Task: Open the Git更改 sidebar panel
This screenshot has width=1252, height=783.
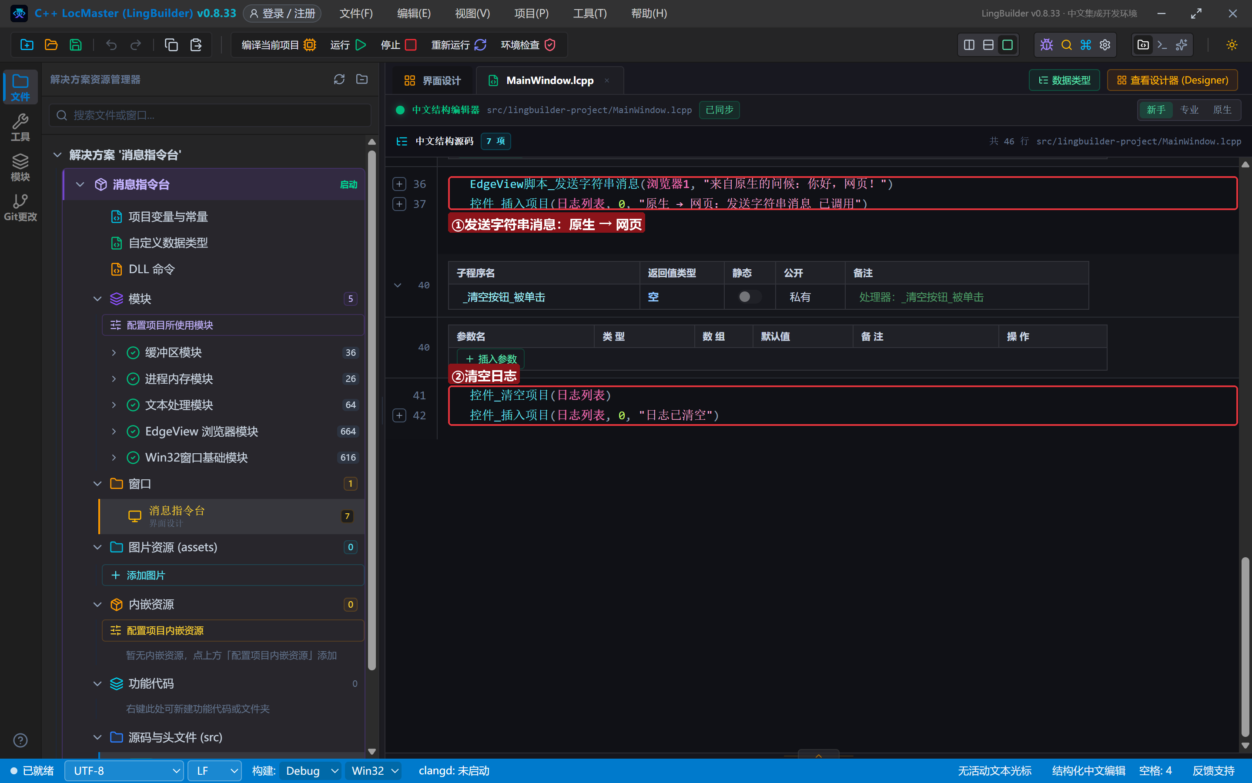Action: (20, 207)
